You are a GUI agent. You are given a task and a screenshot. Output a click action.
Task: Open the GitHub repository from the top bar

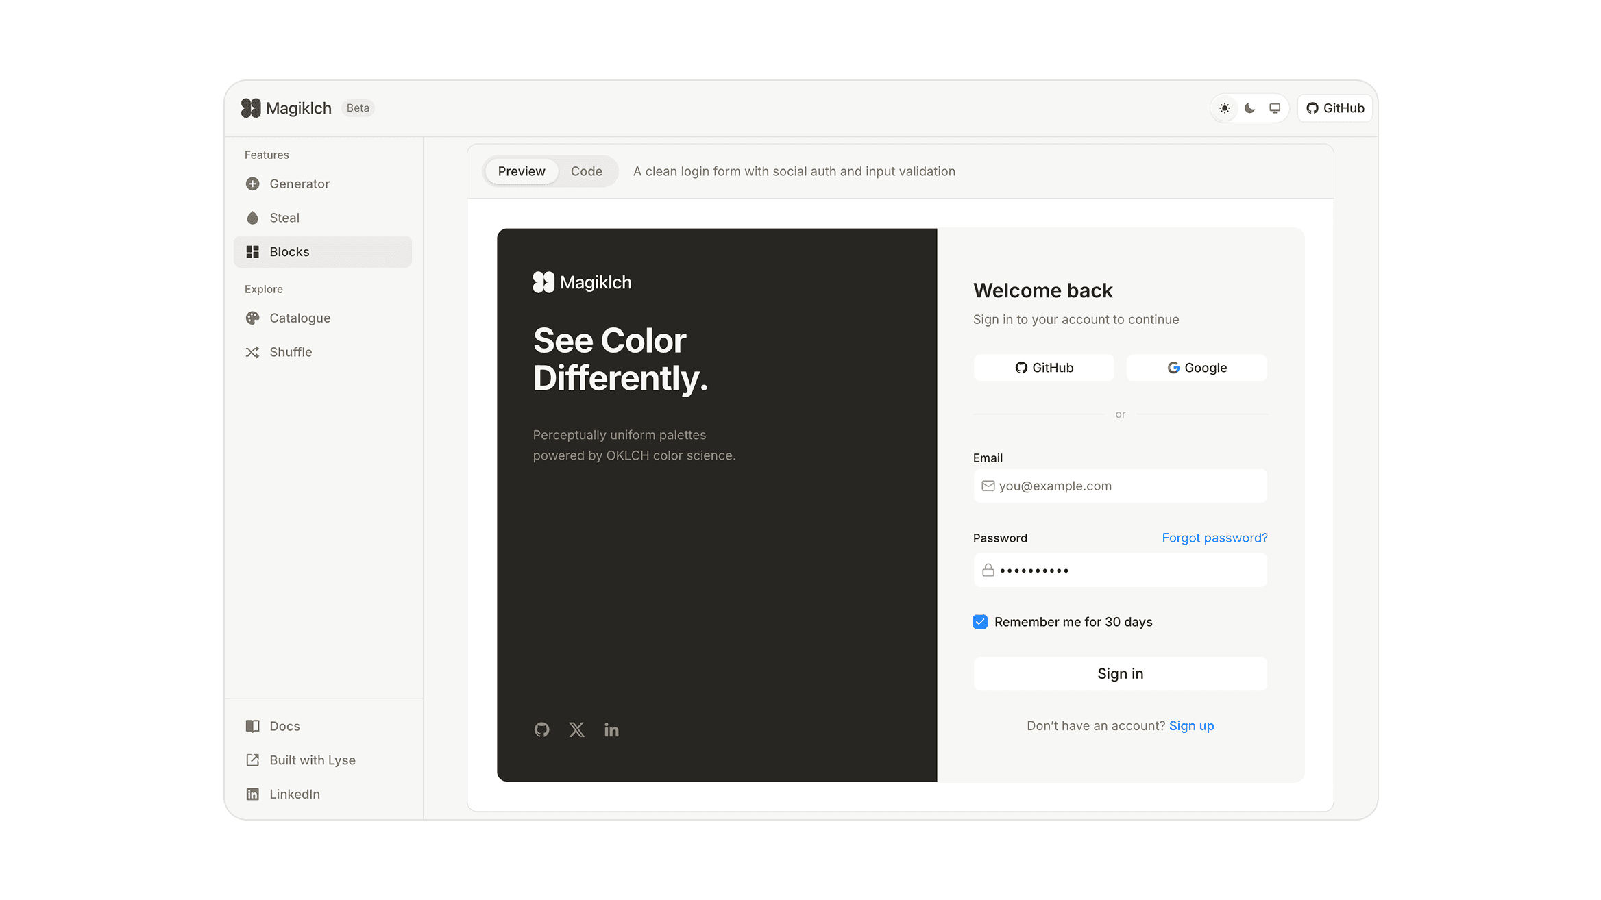[x=1334, y=108]
